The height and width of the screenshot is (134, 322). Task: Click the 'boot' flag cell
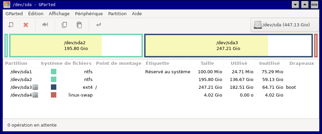pyautogui.click(x=291, y=87)
